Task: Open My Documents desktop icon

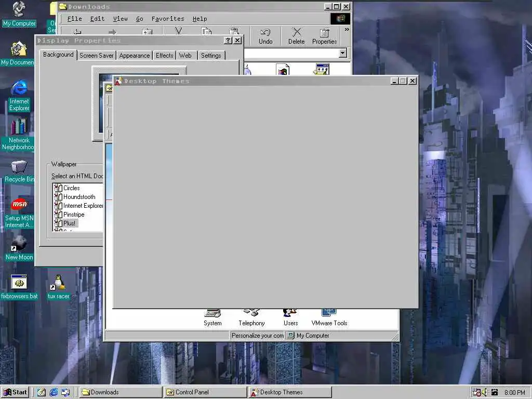Action: pyautogui.click(x=18, y=54)
